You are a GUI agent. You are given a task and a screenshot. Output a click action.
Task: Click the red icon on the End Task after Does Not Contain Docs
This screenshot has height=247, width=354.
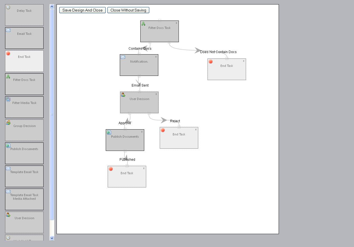point(211,62)
